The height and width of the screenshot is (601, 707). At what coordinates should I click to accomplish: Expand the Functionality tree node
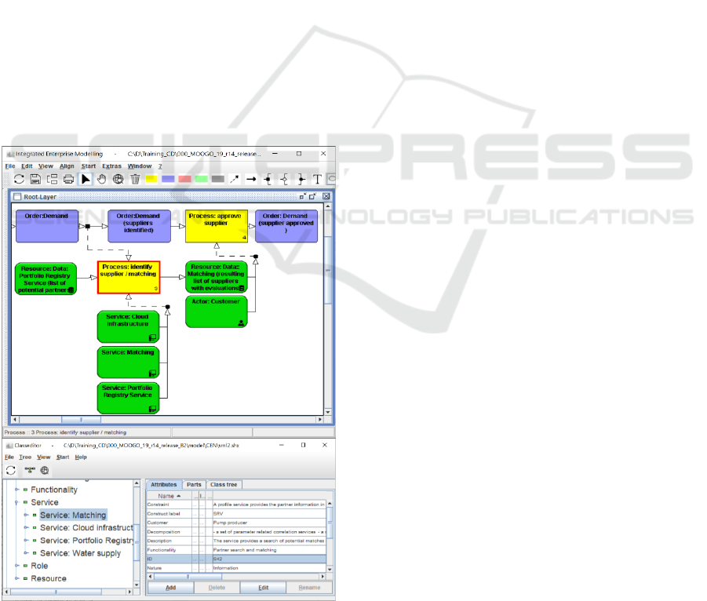tap(16, 490)
